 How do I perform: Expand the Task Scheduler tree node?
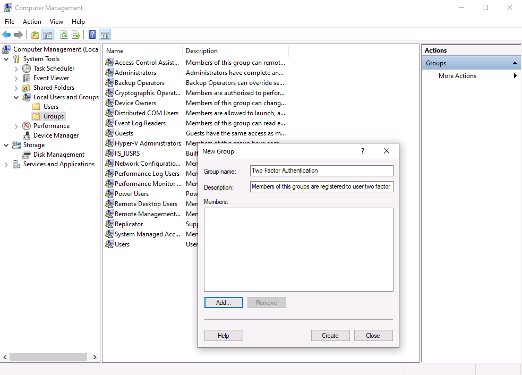coord(15,69)
